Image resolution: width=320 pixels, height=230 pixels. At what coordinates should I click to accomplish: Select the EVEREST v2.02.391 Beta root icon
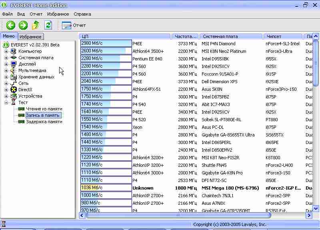pyautogui.click(x=6, y=45)
